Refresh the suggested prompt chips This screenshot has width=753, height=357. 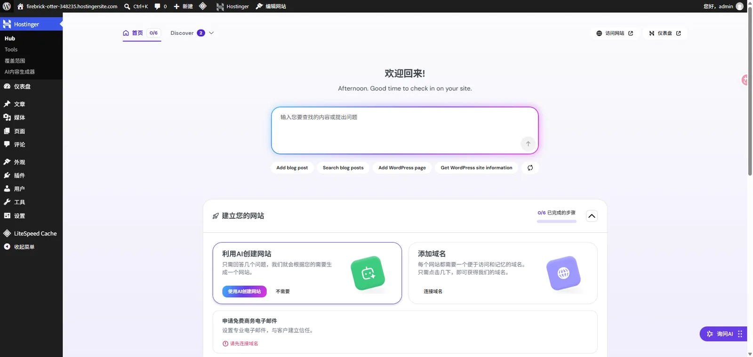530,168
